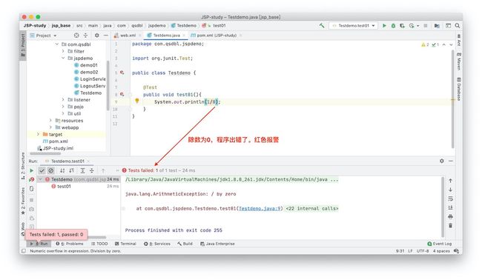Expand the resources folder
482x280 pixels.
[50, 120]
